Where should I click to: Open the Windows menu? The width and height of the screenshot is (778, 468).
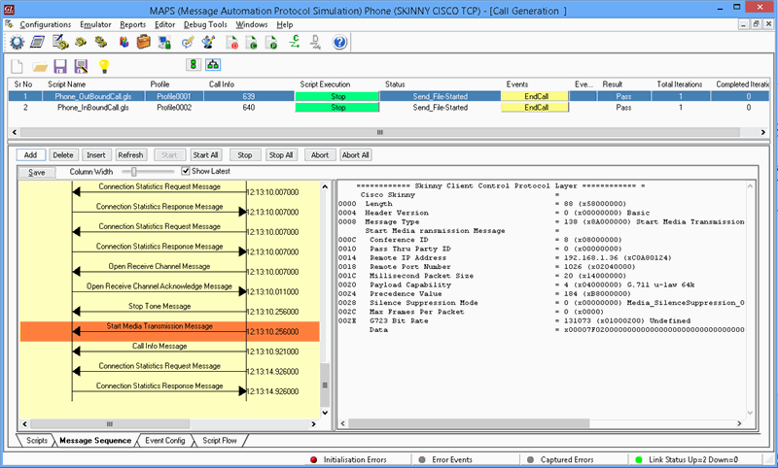[x=251, y=24]
